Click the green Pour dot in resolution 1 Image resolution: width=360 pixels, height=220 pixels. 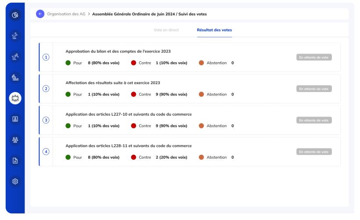pyautogui.click(x=68, y=63)
